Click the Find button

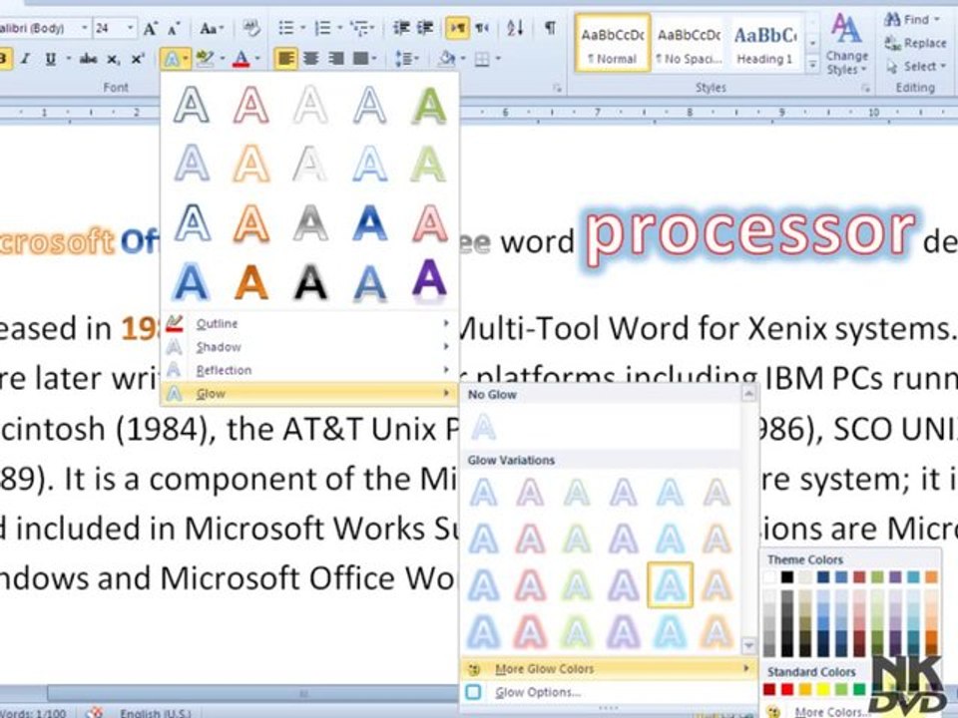[x=911, y=20]
